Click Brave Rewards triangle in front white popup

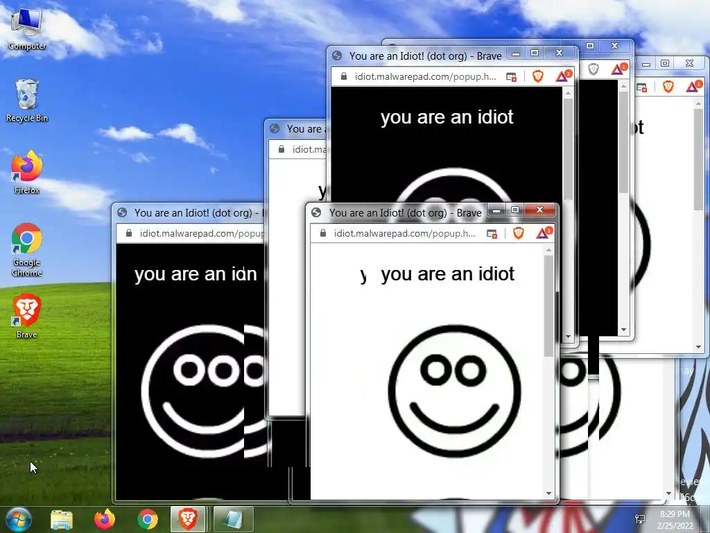tap(544, 232)
